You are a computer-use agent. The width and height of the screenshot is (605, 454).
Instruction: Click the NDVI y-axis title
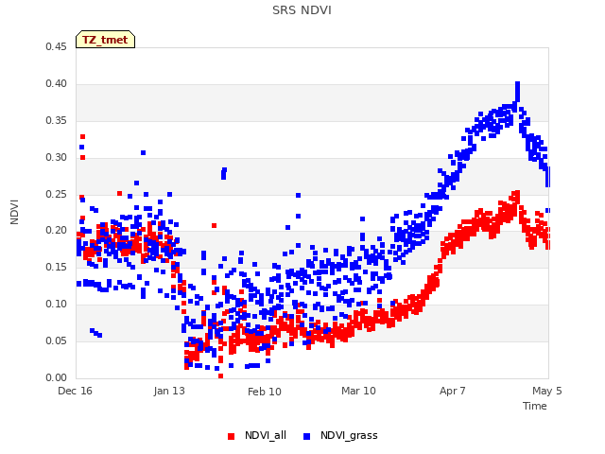pyautogui.click(x=14, y=212)
